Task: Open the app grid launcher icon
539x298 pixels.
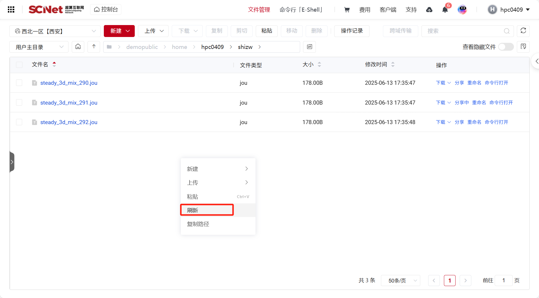Action: tap(11, 10)
